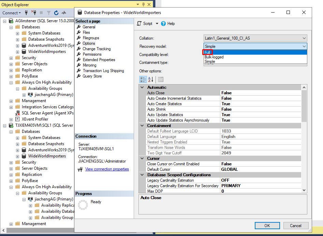Click the OK button
The image size is (323, 236).
pyautogui.click(x=267, y=225)
